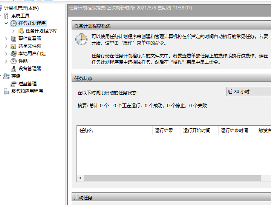
Task: Open 本地用户和组 via its users icon
Action: [x=14, y=54]
